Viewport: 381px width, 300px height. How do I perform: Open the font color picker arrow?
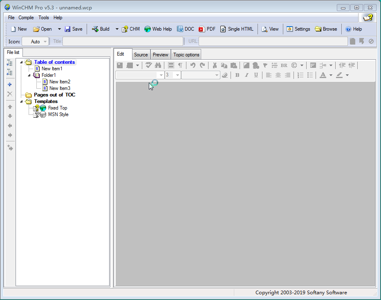331,75
